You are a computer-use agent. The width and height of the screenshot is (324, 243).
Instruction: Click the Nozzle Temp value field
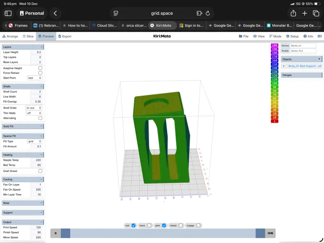pyautogui.click(x=36, y=160)
